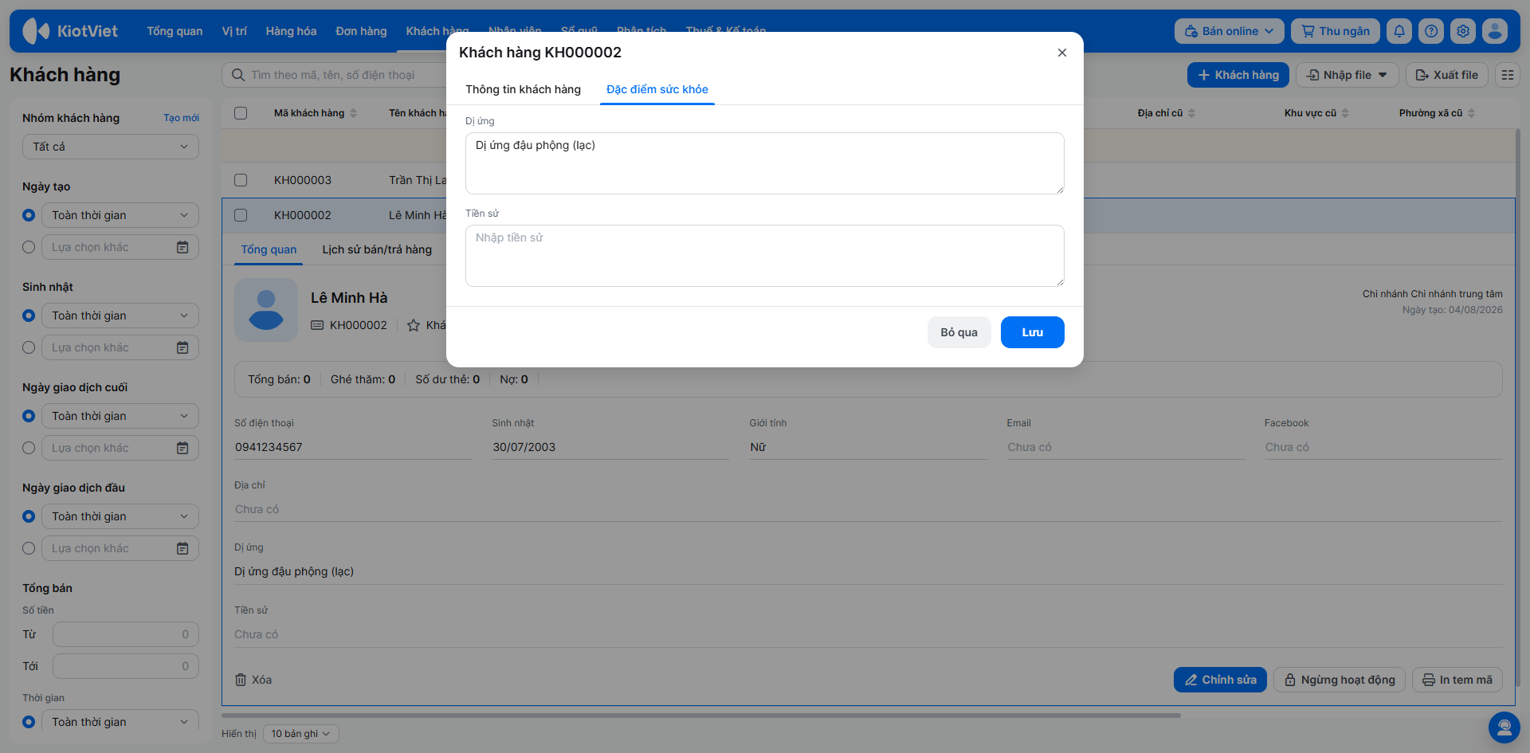The image size is (1530, 753).
Task: Open the Bán online dropdown
Action: point(1229,31)
